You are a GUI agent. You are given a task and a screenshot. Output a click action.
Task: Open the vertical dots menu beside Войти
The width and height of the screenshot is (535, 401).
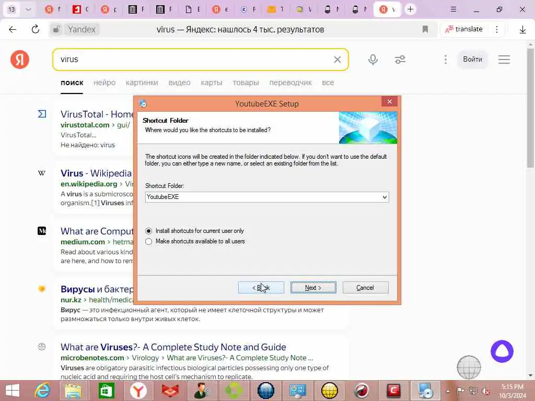click(445, 60)
